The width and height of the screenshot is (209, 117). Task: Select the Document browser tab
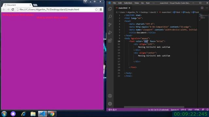click(x=17, y=5)
